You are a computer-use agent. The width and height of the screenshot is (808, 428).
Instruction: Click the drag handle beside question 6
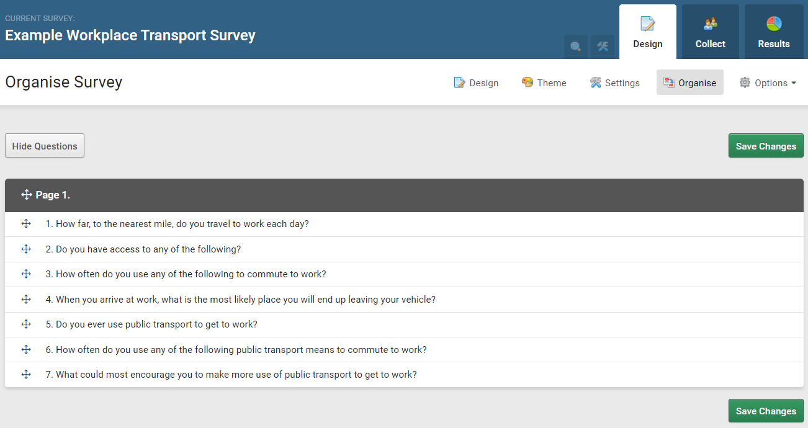(26, 349)
